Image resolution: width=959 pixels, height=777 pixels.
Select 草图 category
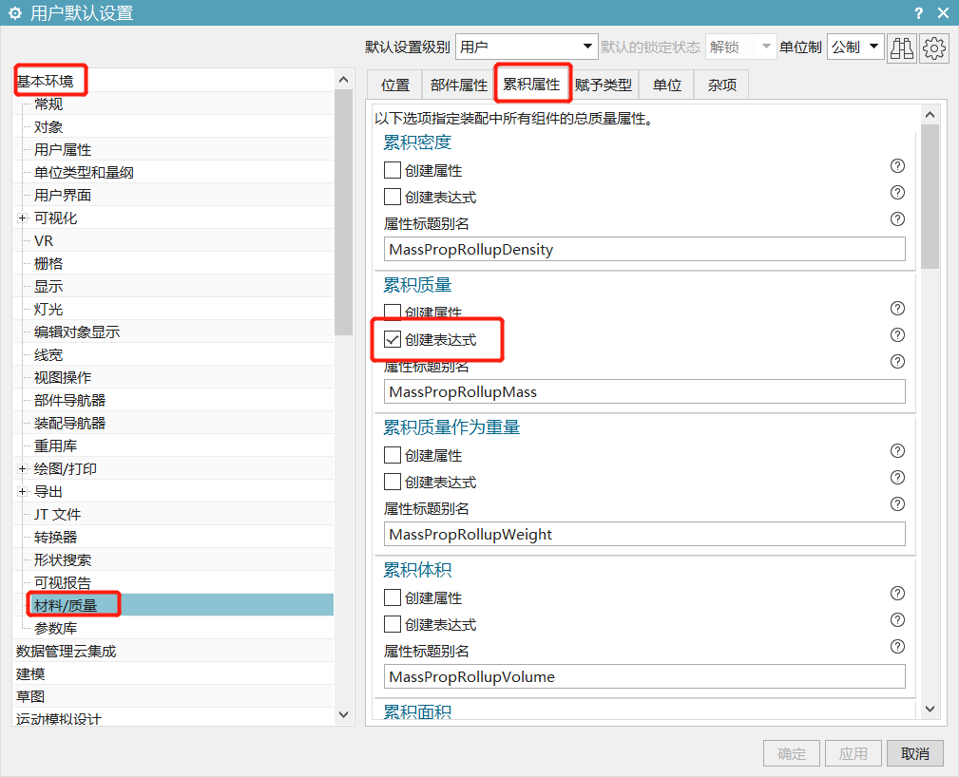click(30, 696)
